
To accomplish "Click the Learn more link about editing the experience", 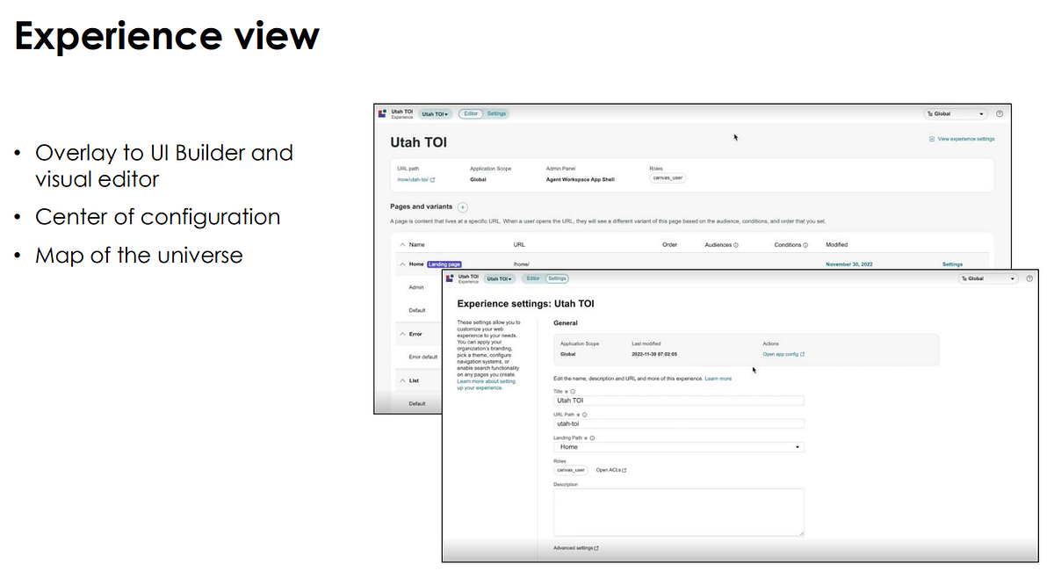I will coord(718,379).
